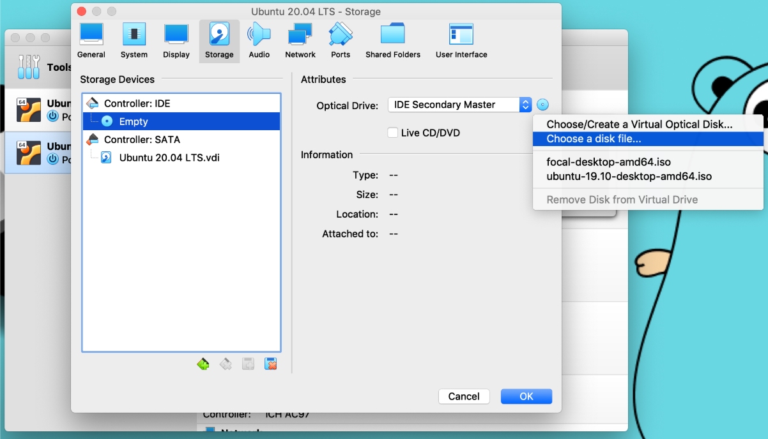Open the Shared Folders settings tab
This screenshot has width=768, height=439.
tap(393, 41)
